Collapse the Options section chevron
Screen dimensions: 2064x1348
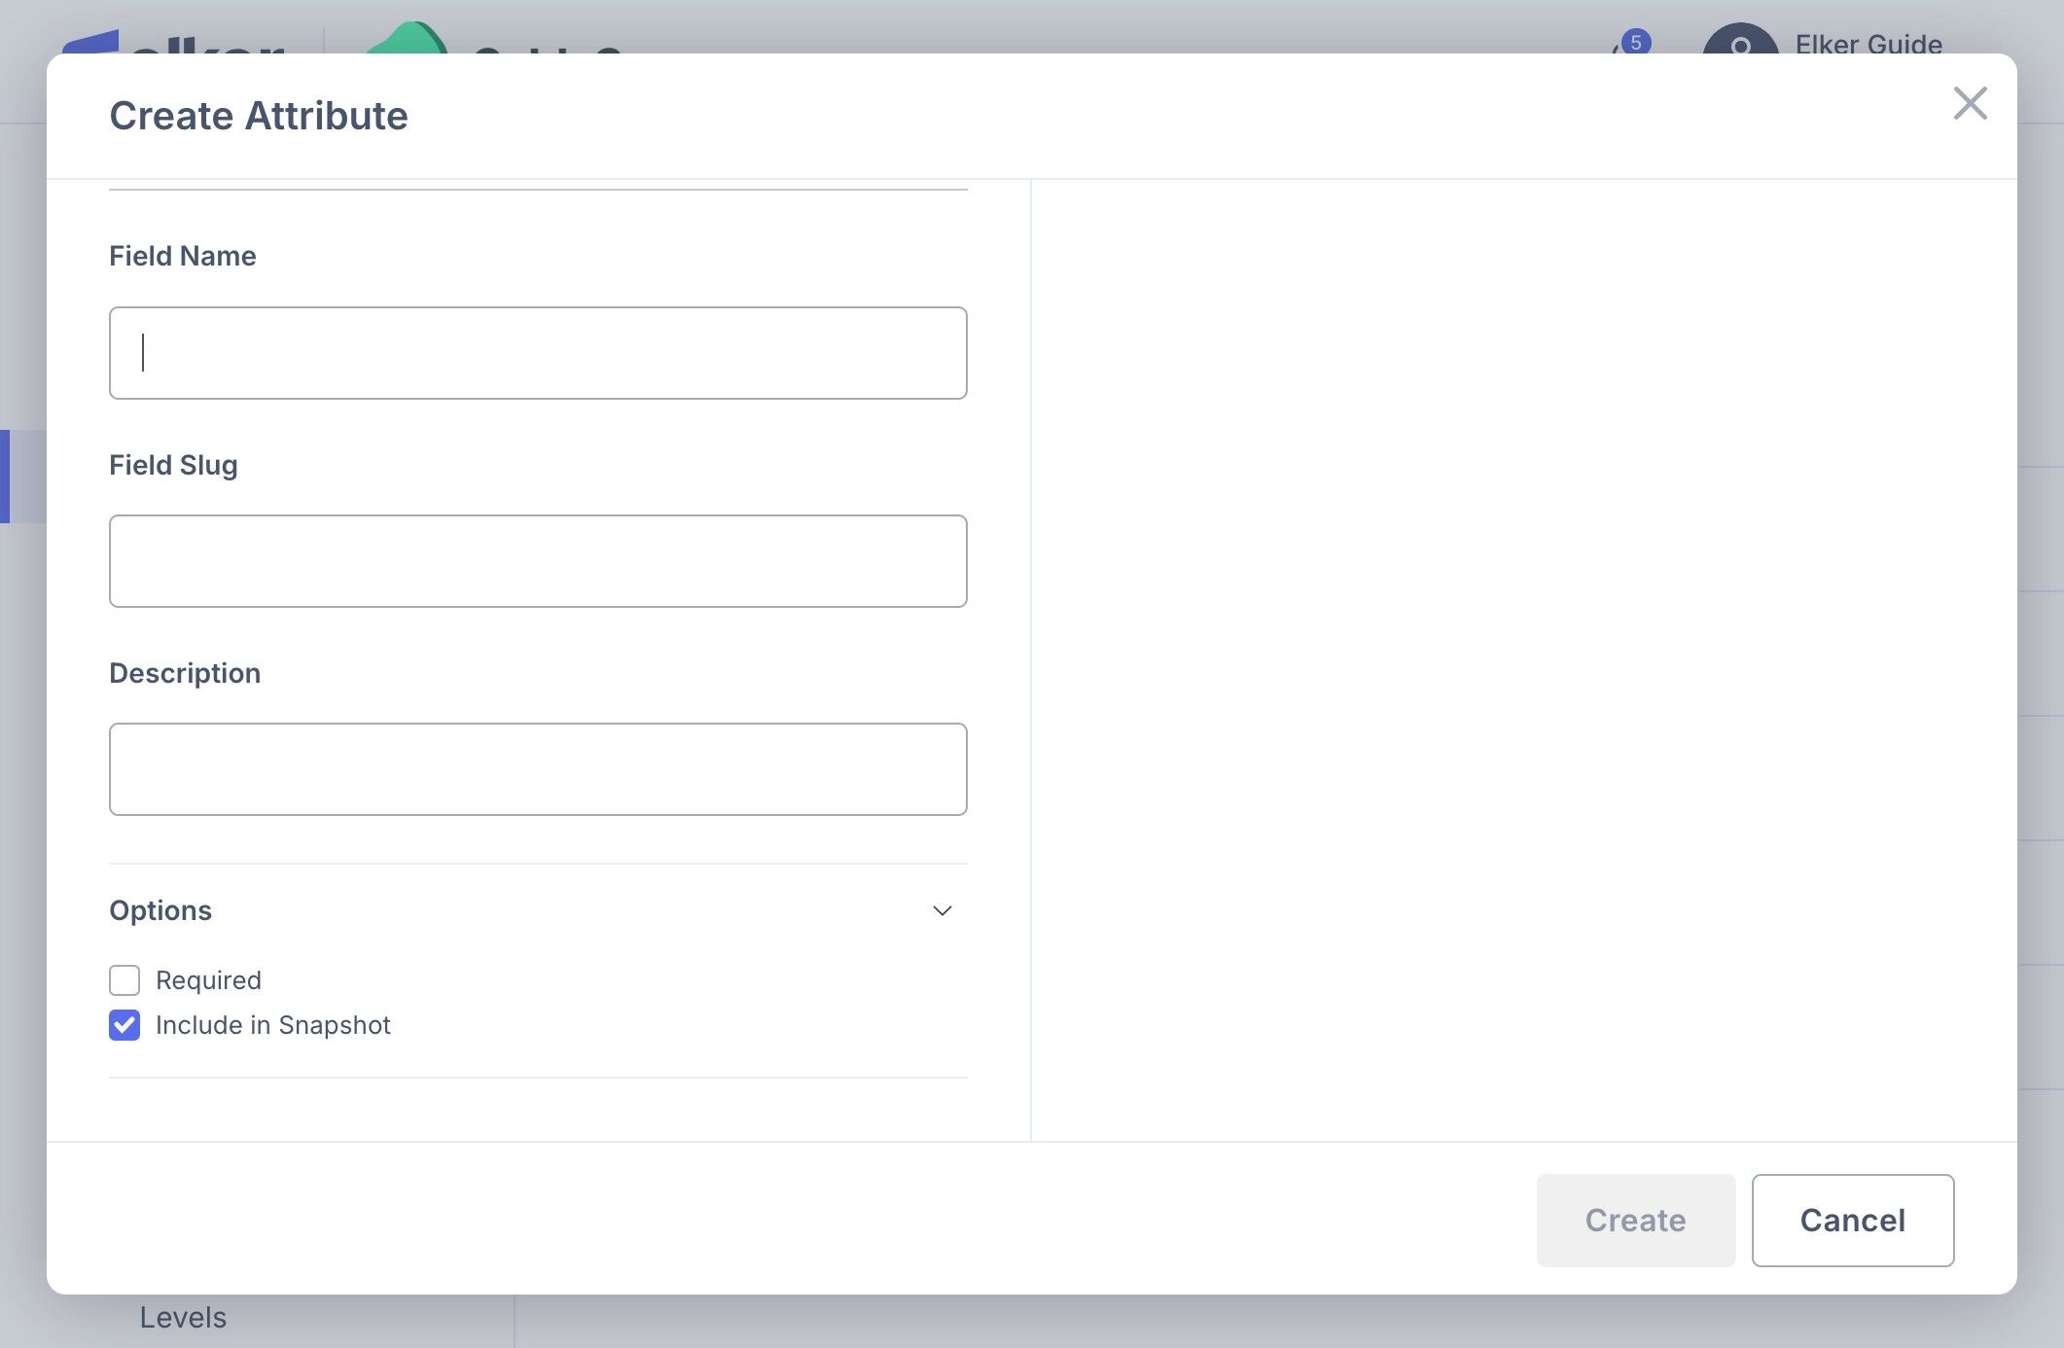(x=942, y=910)
